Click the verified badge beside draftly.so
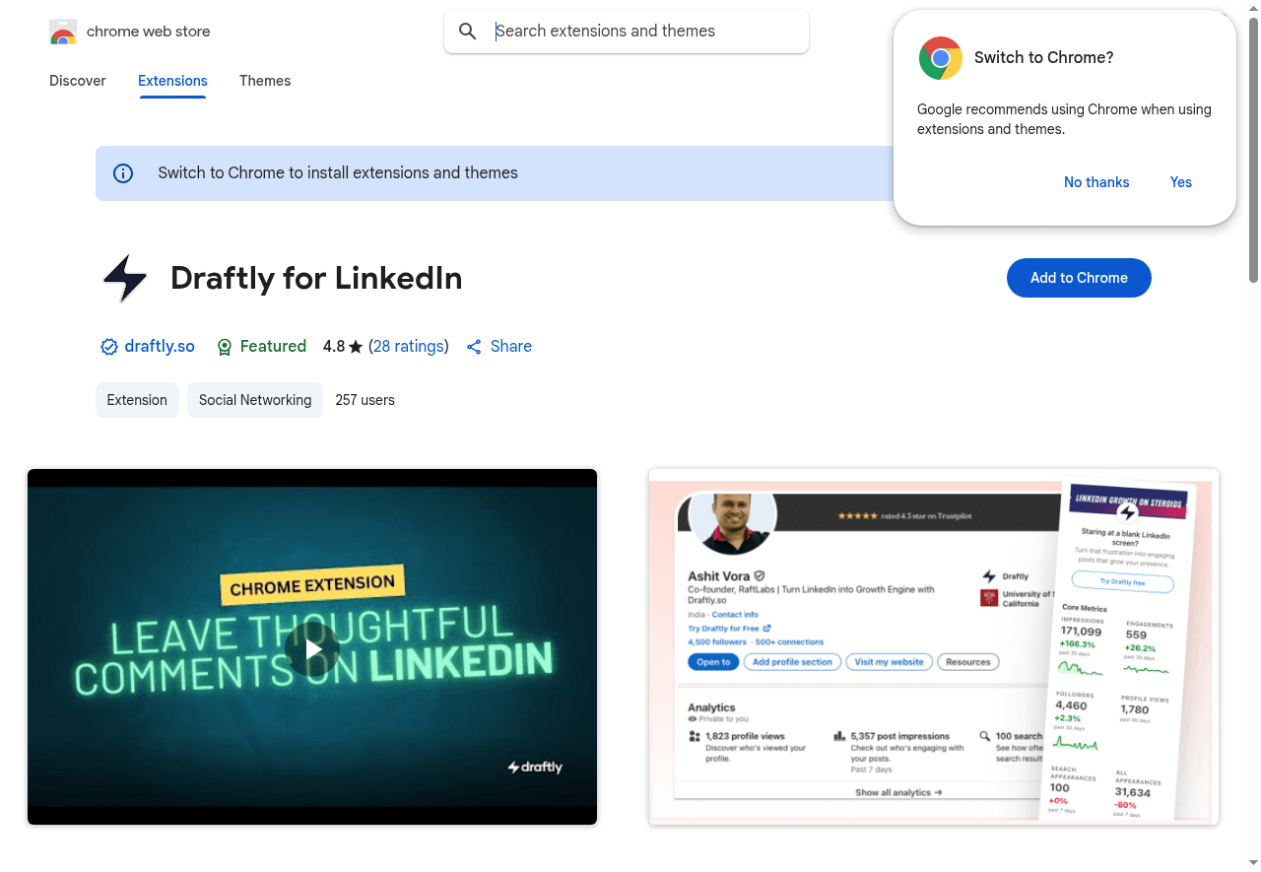The height and width of the screenshot is (872, 1261). pos(109,347)
